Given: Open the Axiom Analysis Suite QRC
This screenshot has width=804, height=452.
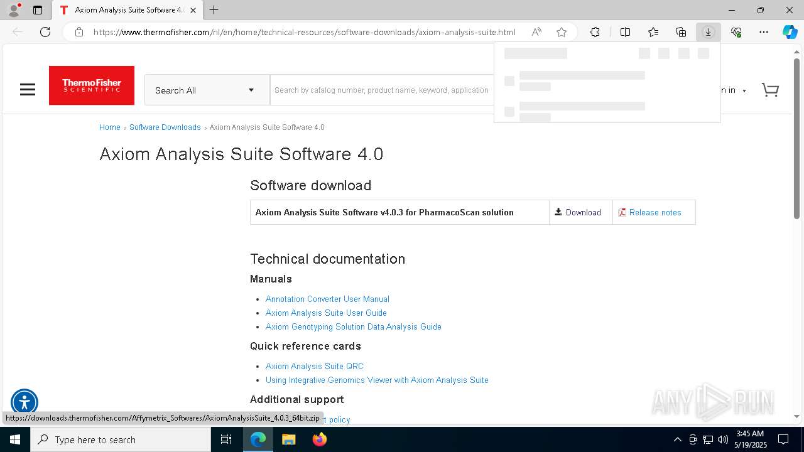Looking at the screenshot, I should [x=314, y=366].
